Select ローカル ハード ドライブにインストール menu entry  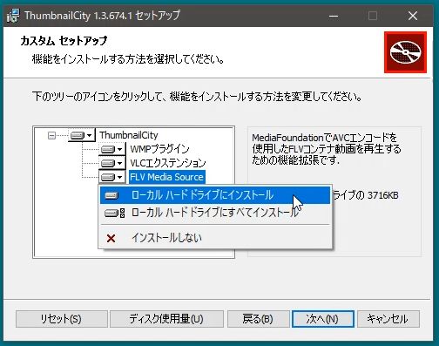(215, 195)
